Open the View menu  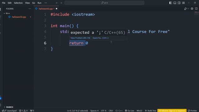[27, 3]
